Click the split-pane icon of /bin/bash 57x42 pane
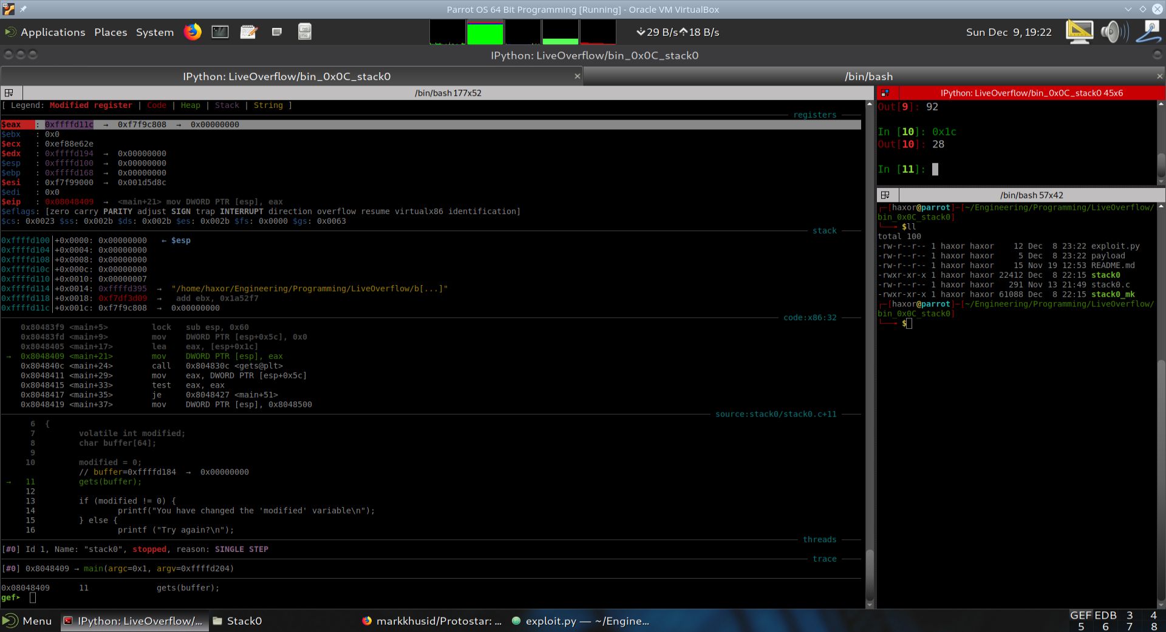This screenshot has width=1166, height=632. pyautogui.click(x=885, y=195)
